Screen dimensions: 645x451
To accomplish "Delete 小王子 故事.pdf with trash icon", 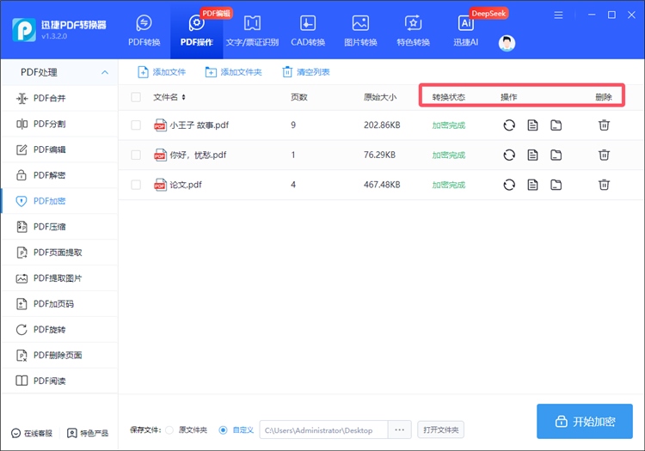I will (604, 125).
